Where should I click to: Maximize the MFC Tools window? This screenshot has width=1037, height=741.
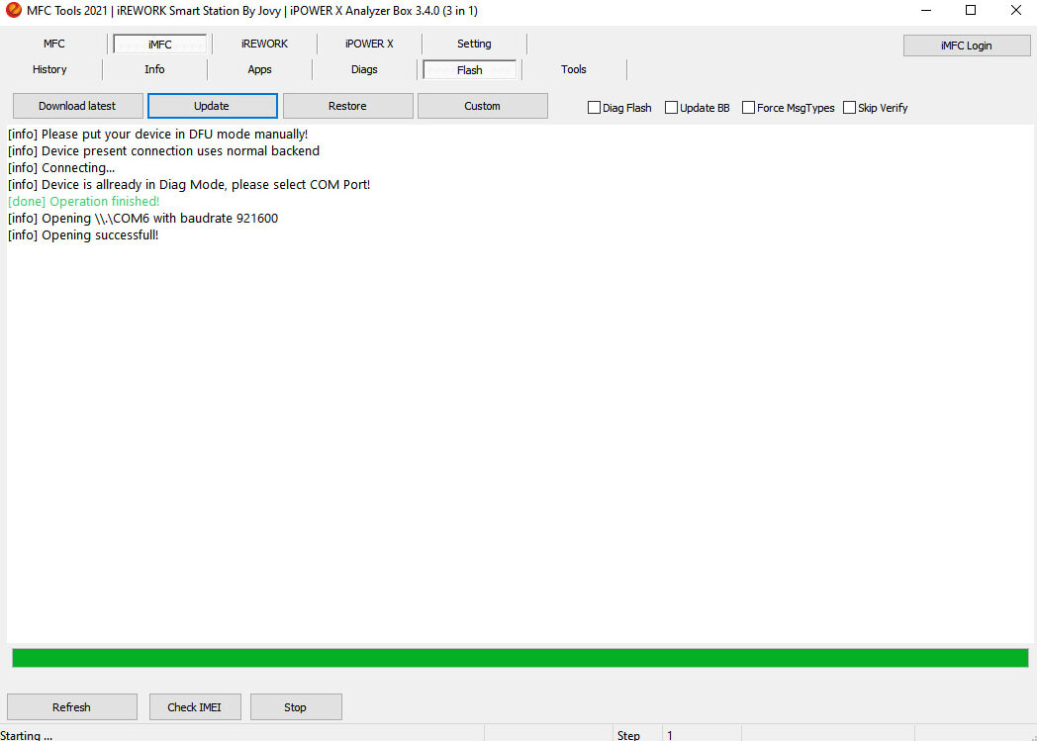click(971, 10)
